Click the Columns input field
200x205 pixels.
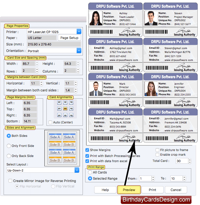[x=70, y=70]
